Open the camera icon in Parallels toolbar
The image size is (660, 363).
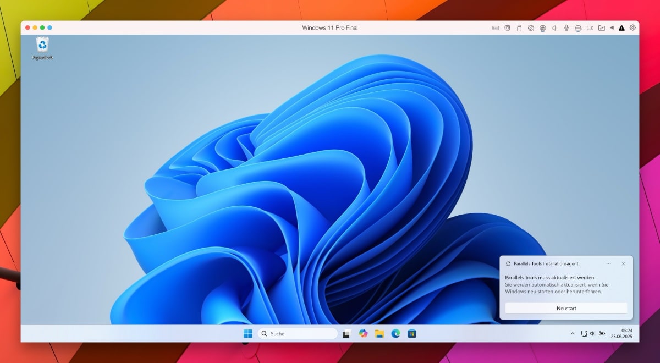(590, 28)
